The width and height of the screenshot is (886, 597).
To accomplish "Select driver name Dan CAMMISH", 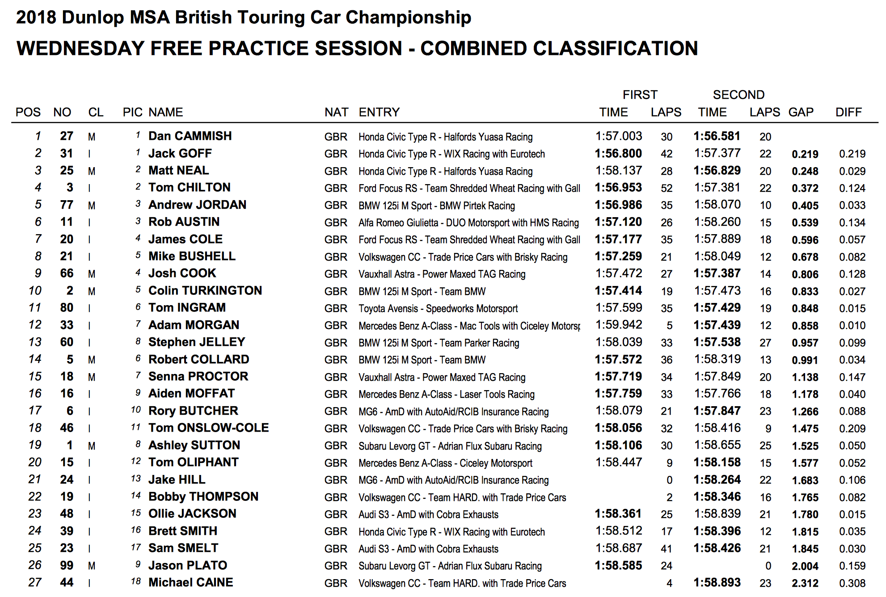I will (x=190, y=136).
